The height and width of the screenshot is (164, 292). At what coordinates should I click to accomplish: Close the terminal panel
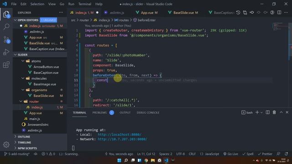click(x=287, y=113)
